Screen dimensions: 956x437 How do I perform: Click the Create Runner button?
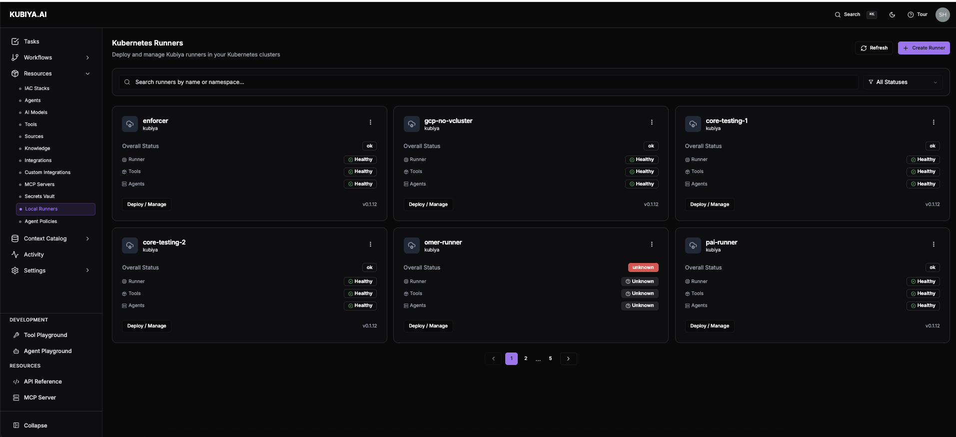pyautogui.click(x=924, y=48)
